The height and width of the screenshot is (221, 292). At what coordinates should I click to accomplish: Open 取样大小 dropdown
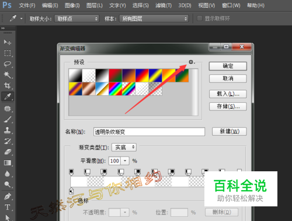click(x=77, y=19)
